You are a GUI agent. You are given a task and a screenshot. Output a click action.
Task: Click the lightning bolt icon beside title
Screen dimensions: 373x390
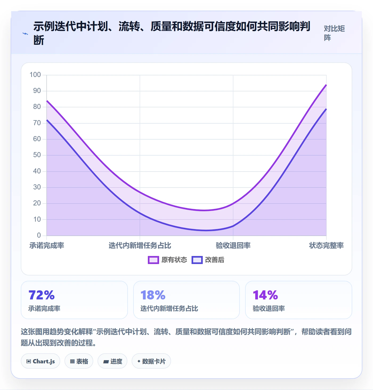click(x=25, y=34)
